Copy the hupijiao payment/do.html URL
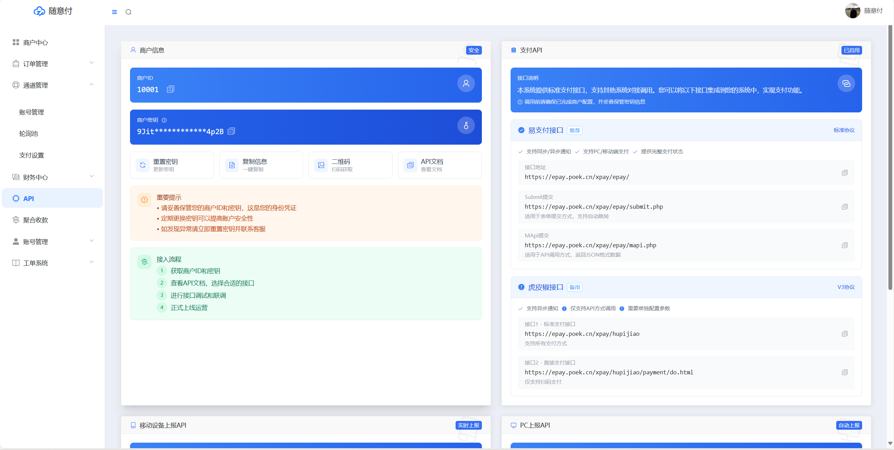 [x=845, y=373]
